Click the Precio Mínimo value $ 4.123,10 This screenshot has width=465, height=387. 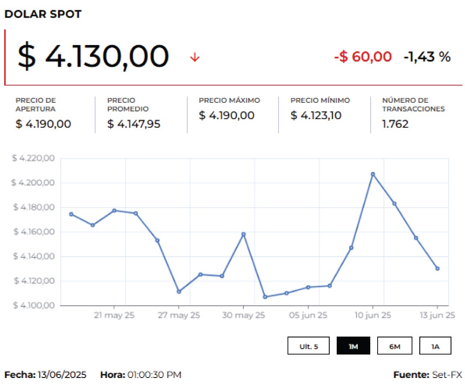[316, 116]
